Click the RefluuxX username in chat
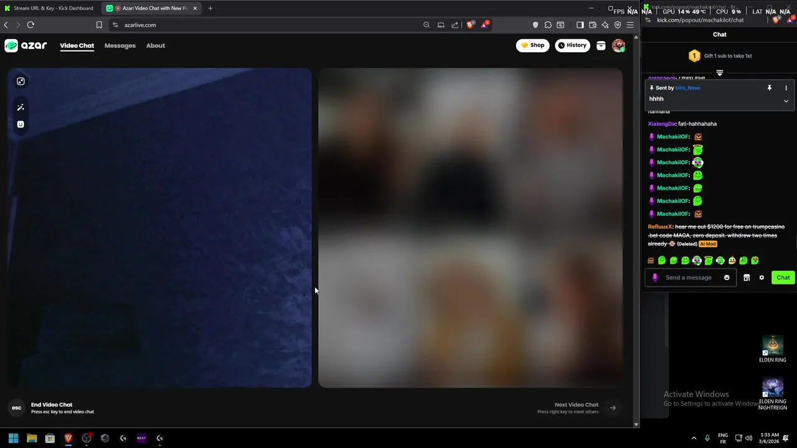The width and height of the screenshot is (797, 448). click(x=660, y=227)
